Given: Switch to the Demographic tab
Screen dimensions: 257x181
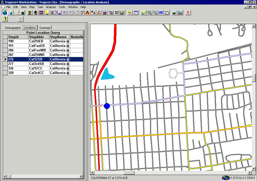Looking at the screenshot, I should (13, 28).
